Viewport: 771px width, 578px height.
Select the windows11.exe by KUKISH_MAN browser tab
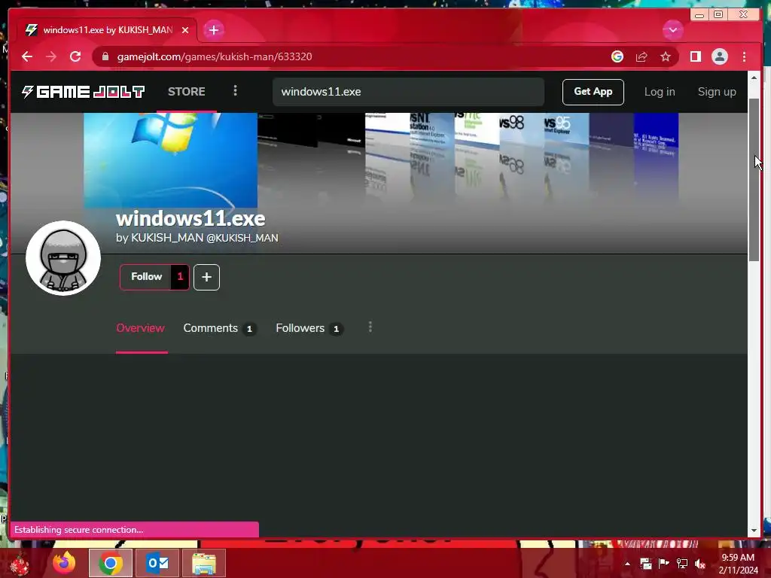[107, 30]
